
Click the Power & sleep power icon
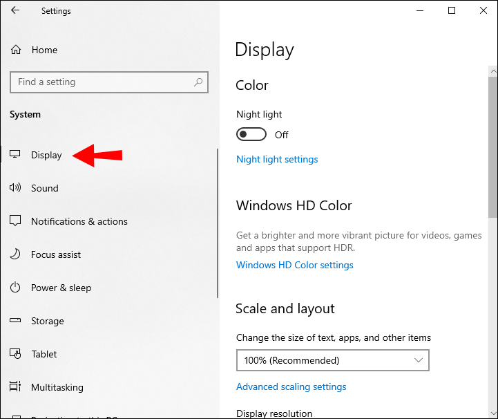(x=15, y=288)
